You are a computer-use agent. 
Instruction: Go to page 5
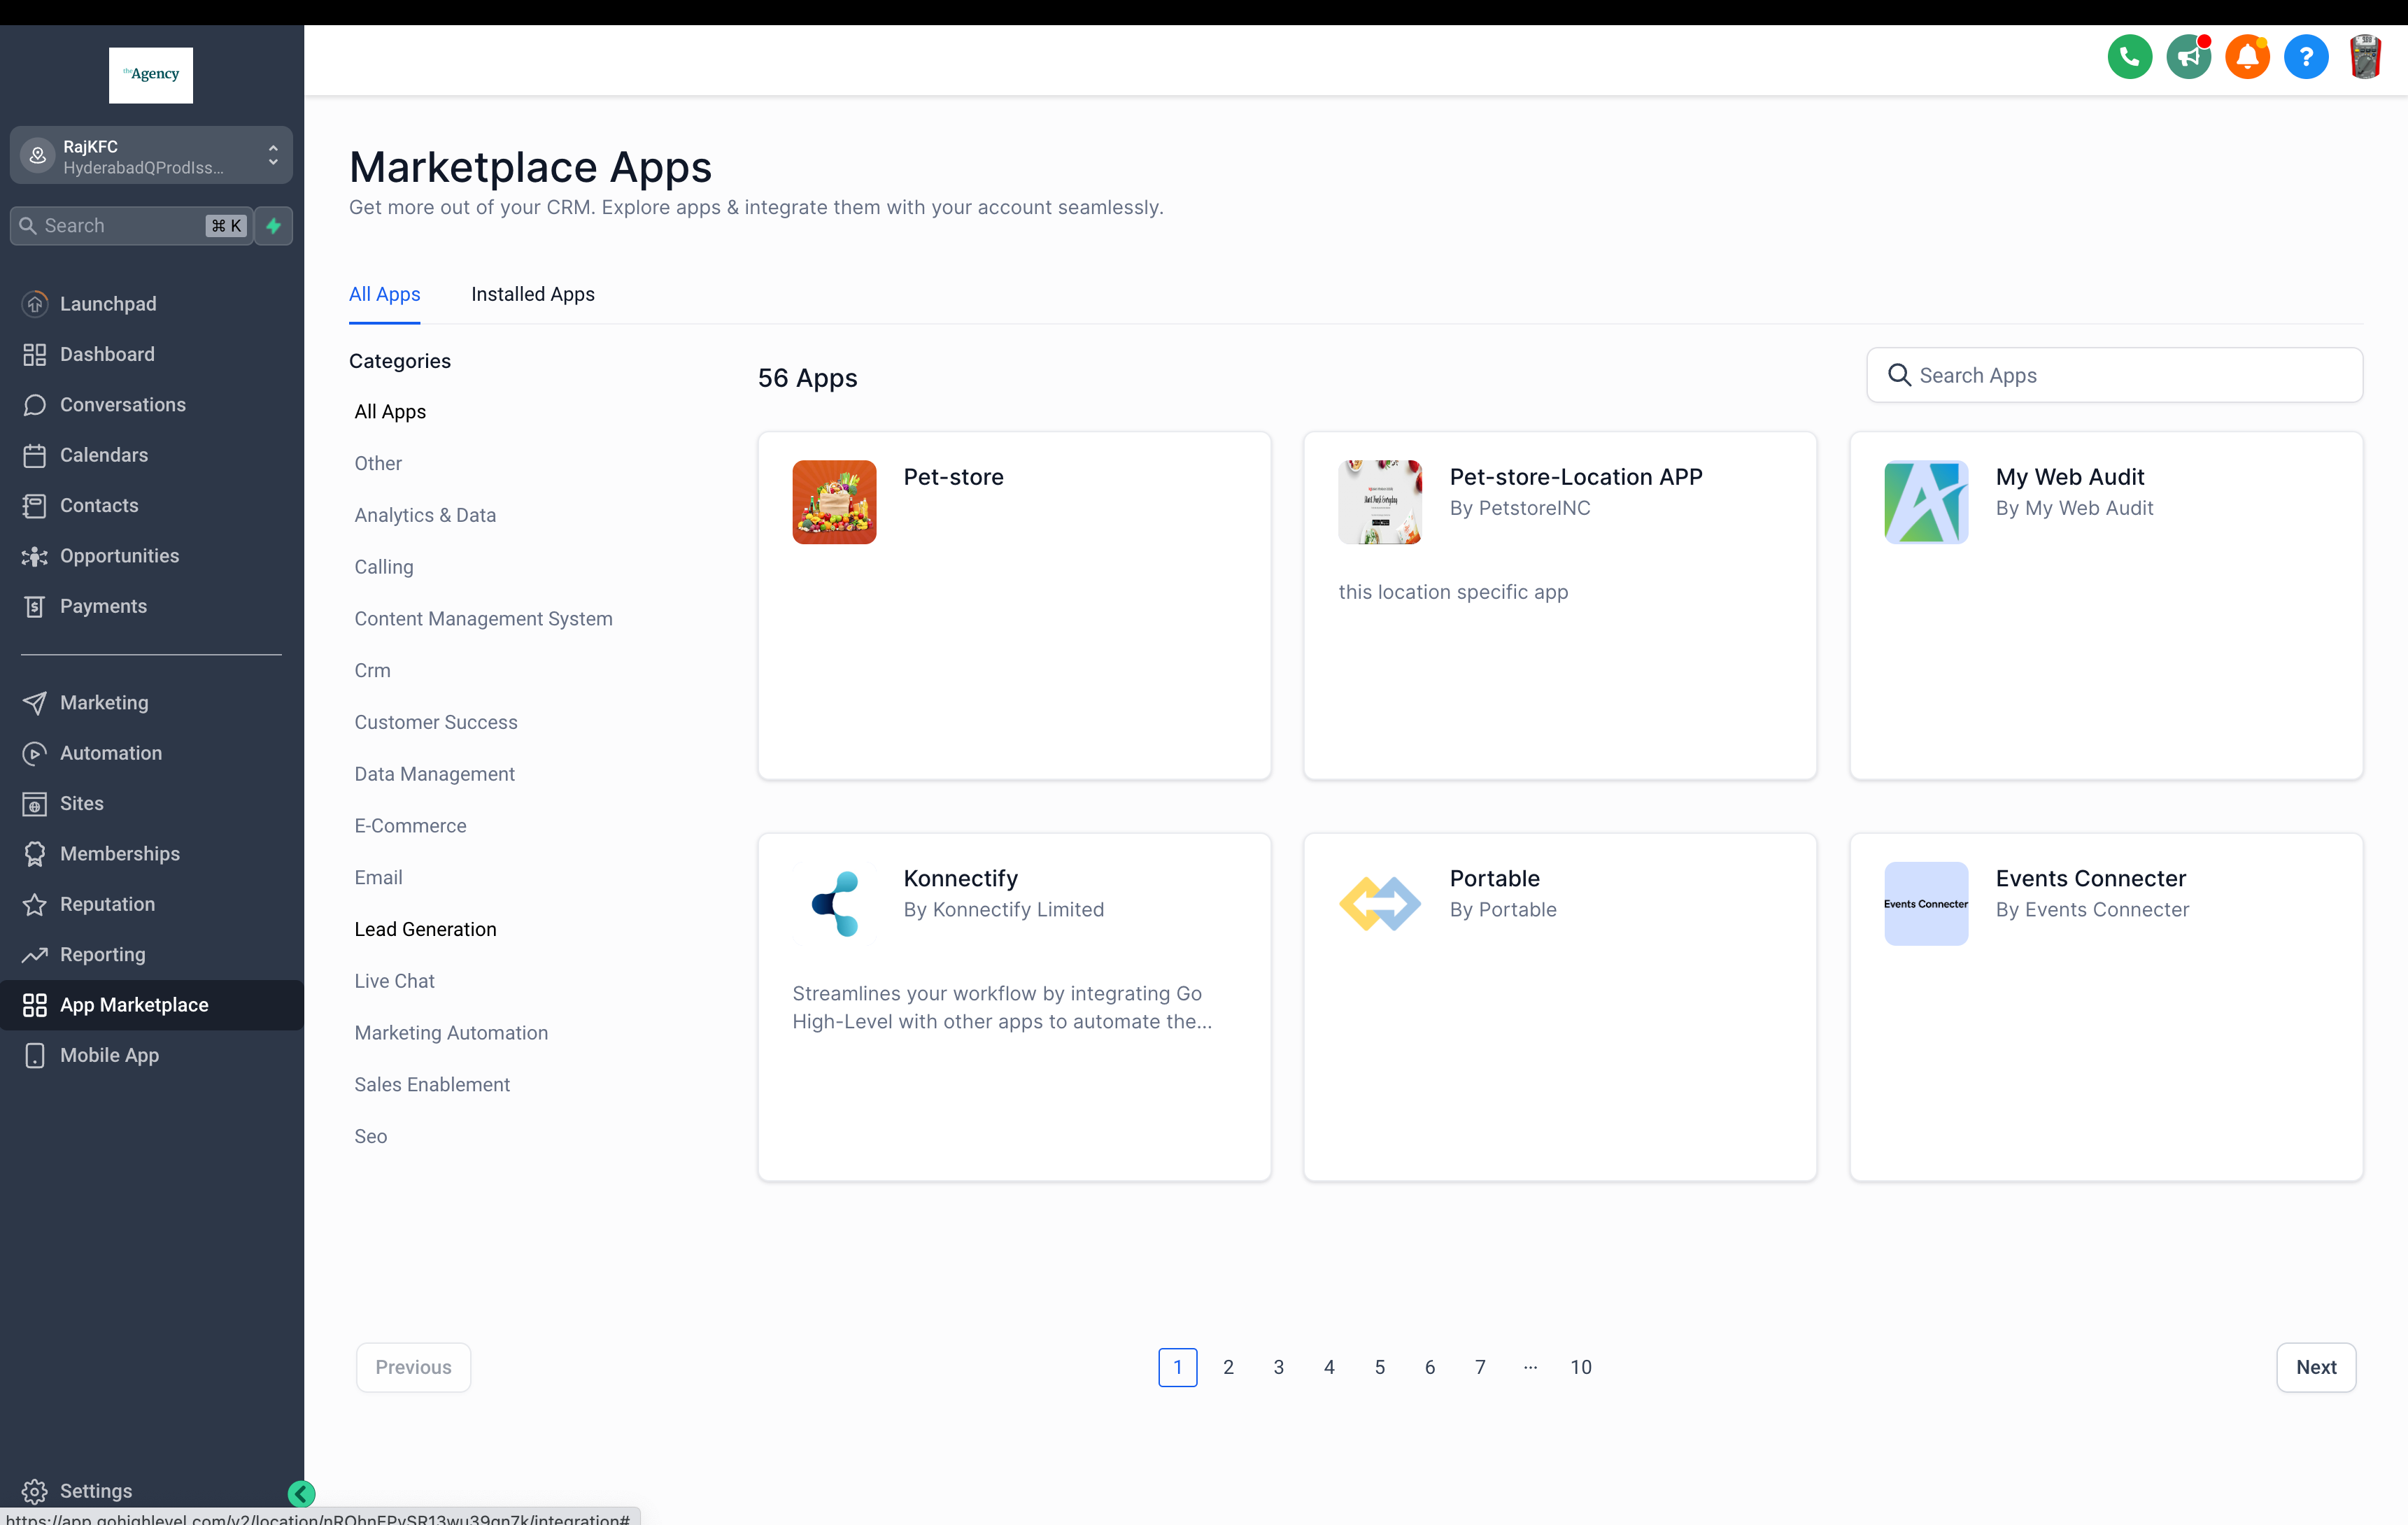pos(1379,1367)
